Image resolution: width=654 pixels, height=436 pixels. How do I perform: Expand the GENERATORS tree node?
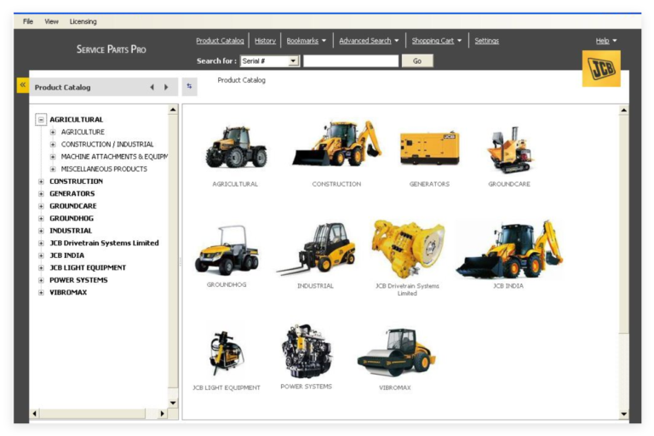pyautogui.click(x=41, y=193)
